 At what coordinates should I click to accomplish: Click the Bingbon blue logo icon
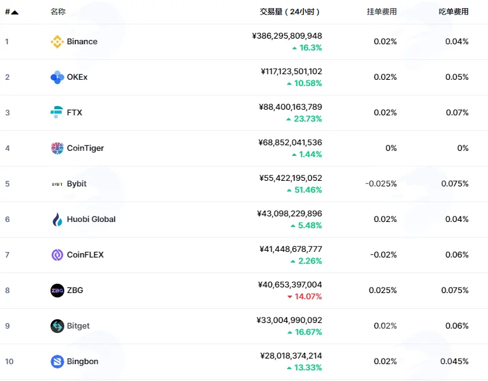[x=57, y=362]
